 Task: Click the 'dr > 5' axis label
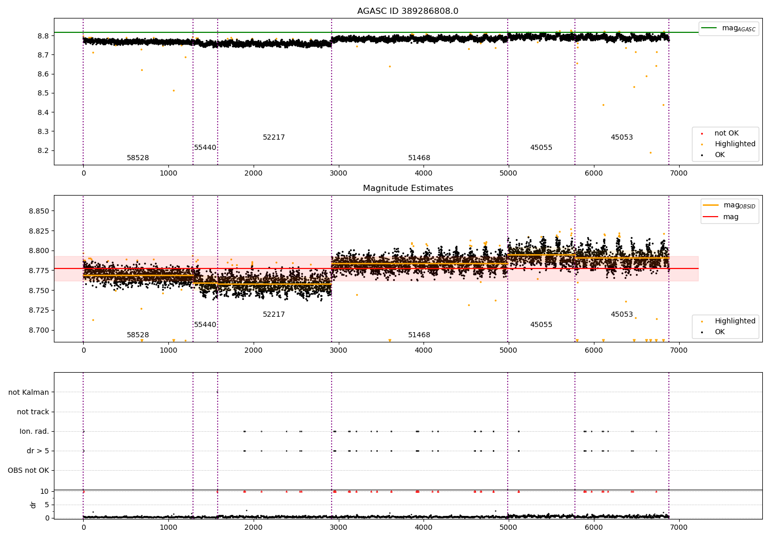[x=38, y=451]
